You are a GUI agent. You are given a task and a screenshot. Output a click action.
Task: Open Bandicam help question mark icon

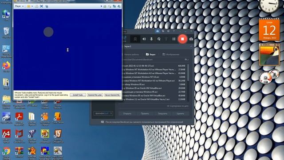(174, 31)
